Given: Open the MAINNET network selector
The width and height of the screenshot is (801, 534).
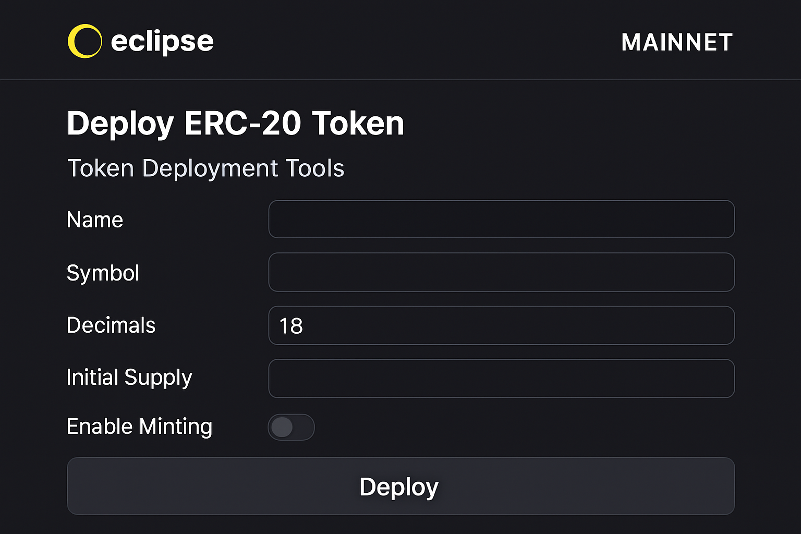Looking at the screenshot, I should [x=677, y=42].
